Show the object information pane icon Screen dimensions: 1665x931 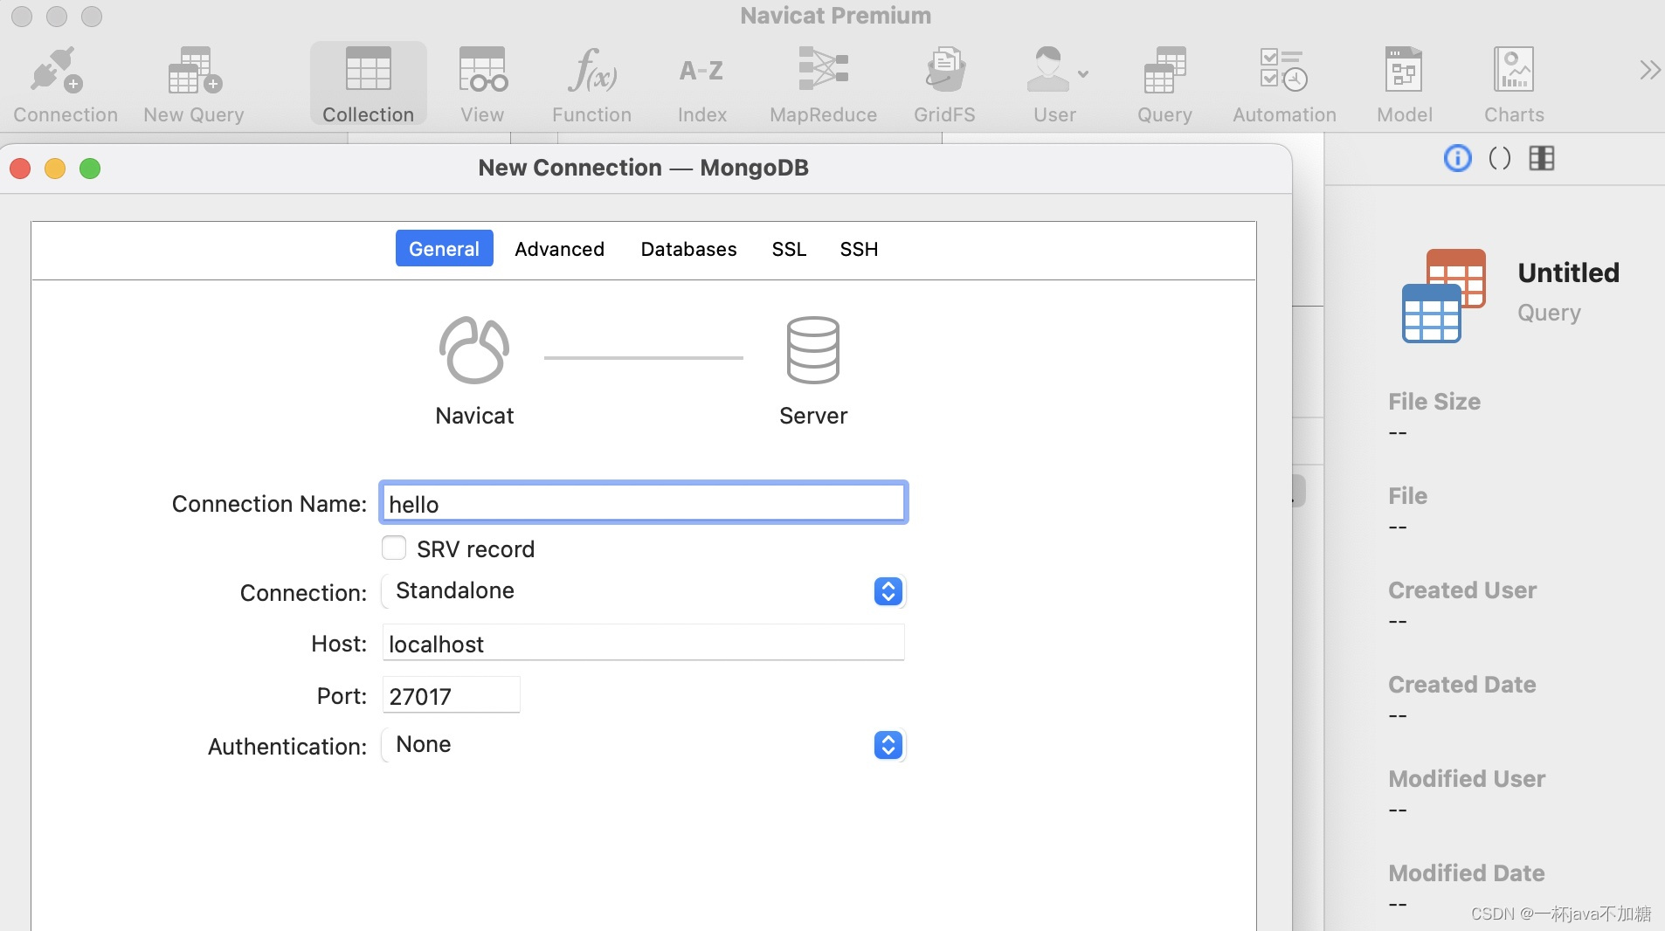1457,158
